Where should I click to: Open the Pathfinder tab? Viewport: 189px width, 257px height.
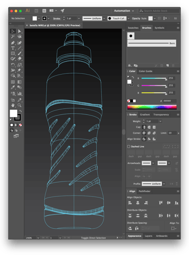coord(144,191)
